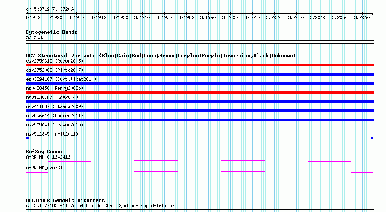Select the blue bar under esv3894107
This screenshot has width=386, height=212.
click(200, 83)
